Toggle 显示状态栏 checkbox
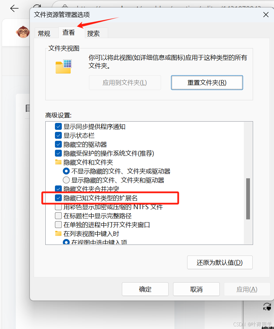 tap(58, 135)
